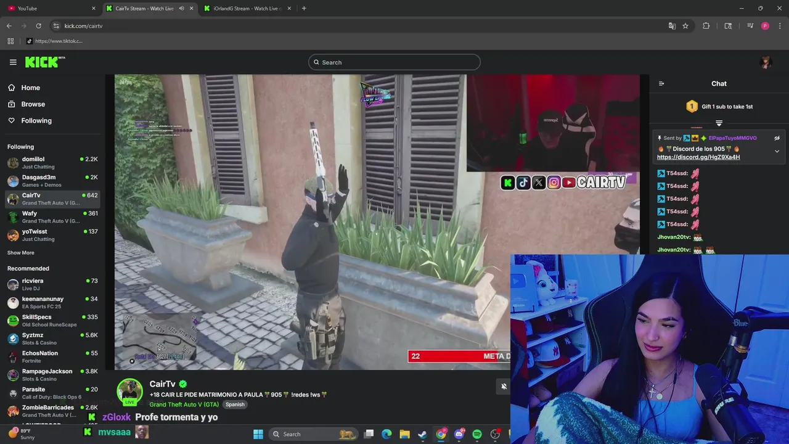The width and height of the screenshot is (789, 444).
Task: Close the YouTube browser tab
Action: pos(94,9)
